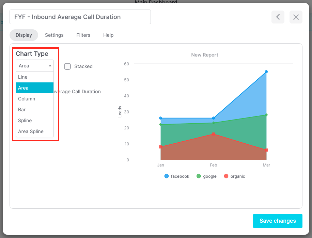Screen dimensions: 312x238
Task: Toggle the facebook legend marker
Action: tap(167, 176)
